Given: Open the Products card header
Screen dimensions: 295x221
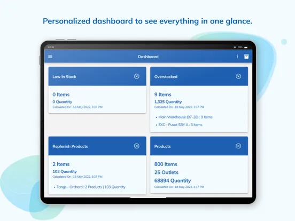Looking at the screenshot, I should [x=199, y=146].
